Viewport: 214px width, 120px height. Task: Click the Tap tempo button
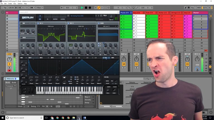point(5,8)
